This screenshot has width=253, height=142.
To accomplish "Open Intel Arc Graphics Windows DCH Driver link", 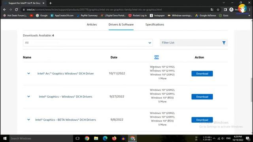I will point(66,73).
